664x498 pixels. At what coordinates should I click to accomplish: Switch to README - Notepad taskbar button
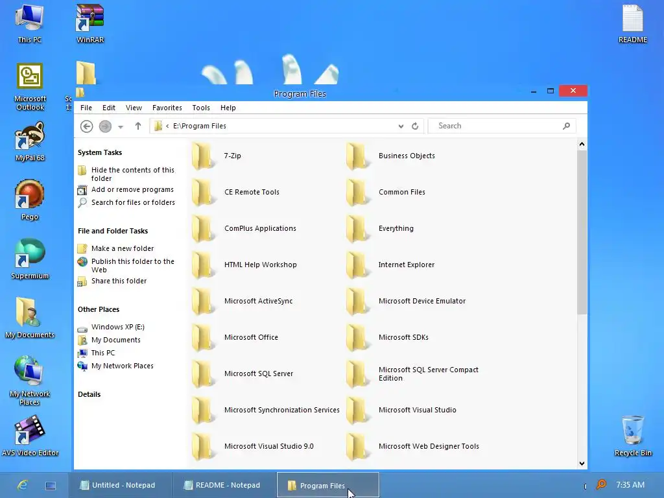click(x=224, y=485)
